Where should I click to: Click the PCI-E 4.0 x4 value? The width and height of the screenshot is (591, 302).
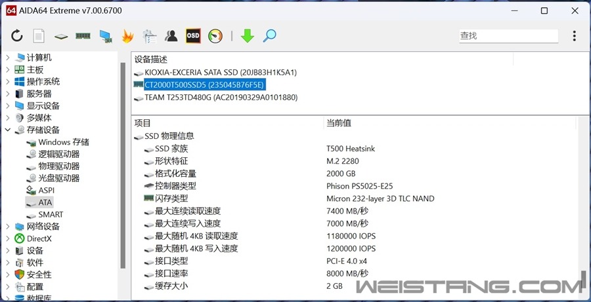[347, 261]
